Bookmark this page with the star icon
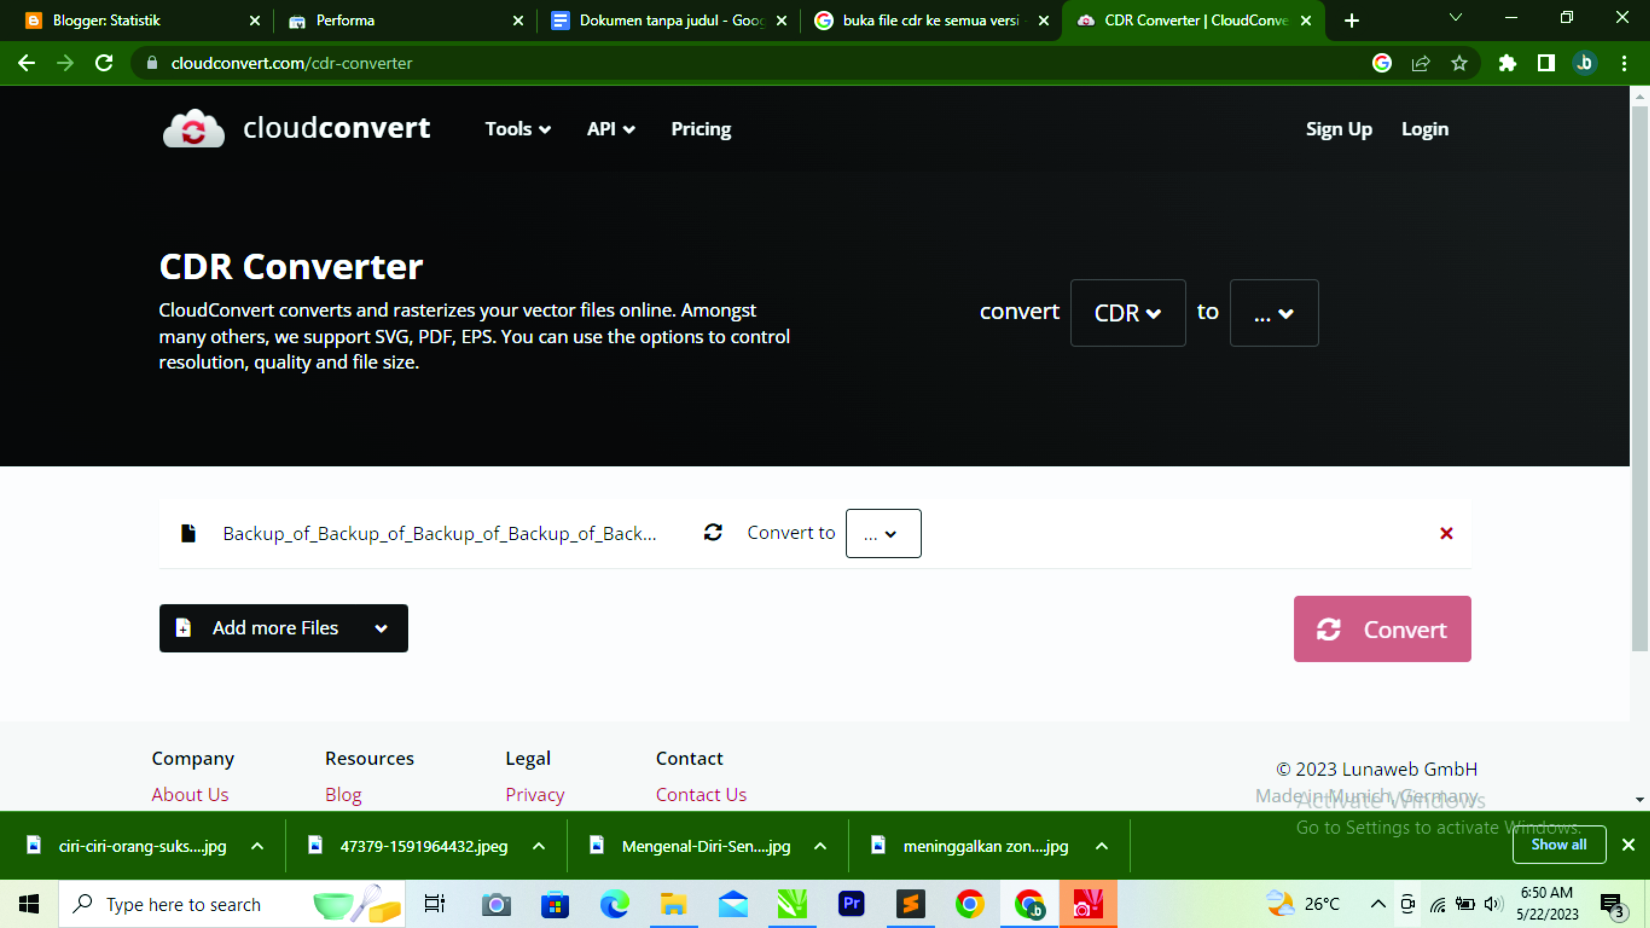1650x928 pixels. tap(1459, 63)
